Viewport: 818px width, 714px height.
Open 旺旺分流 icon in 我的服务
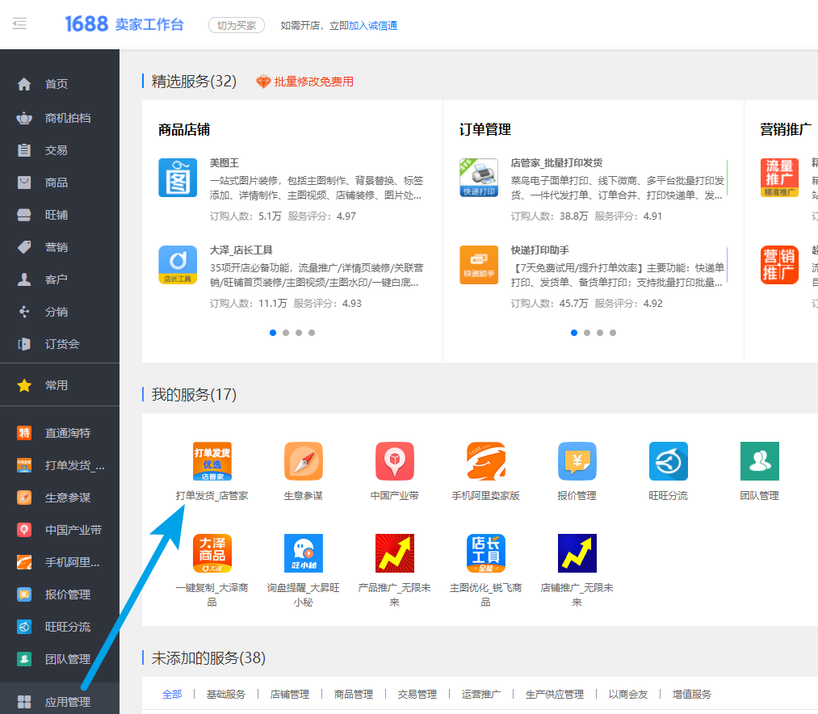[669, 461]
